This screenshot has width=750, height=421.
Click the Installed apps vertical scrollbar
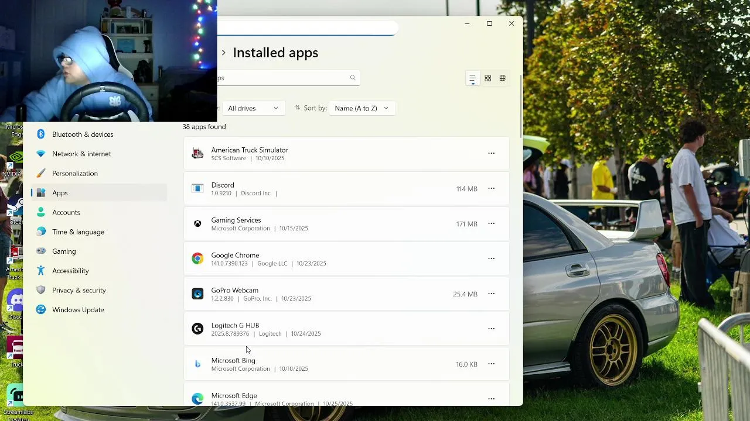[521, 105]
